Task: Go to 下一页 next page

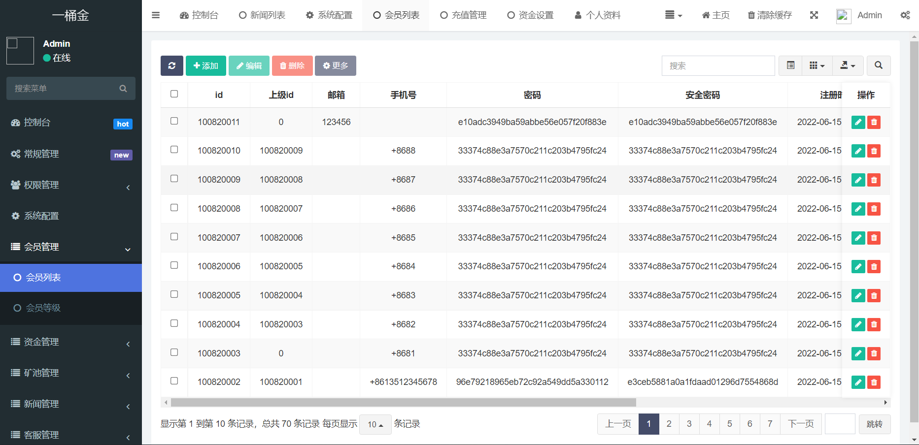Action: [801, 424]
